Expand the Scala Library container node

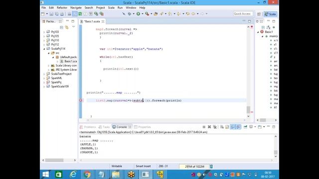click(49, 66)
